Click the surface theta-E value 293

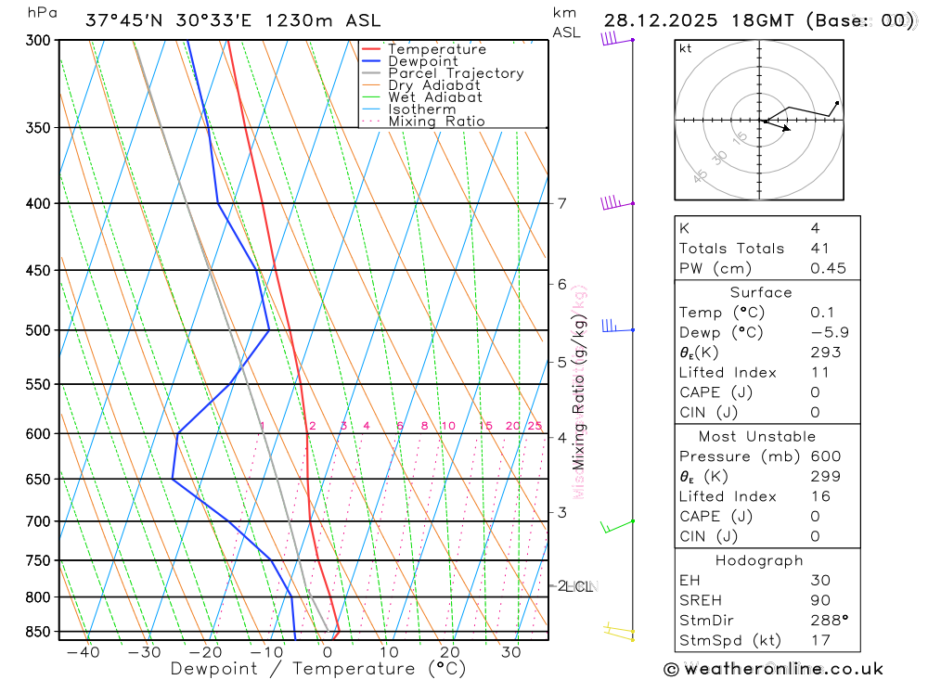point(826,353)
